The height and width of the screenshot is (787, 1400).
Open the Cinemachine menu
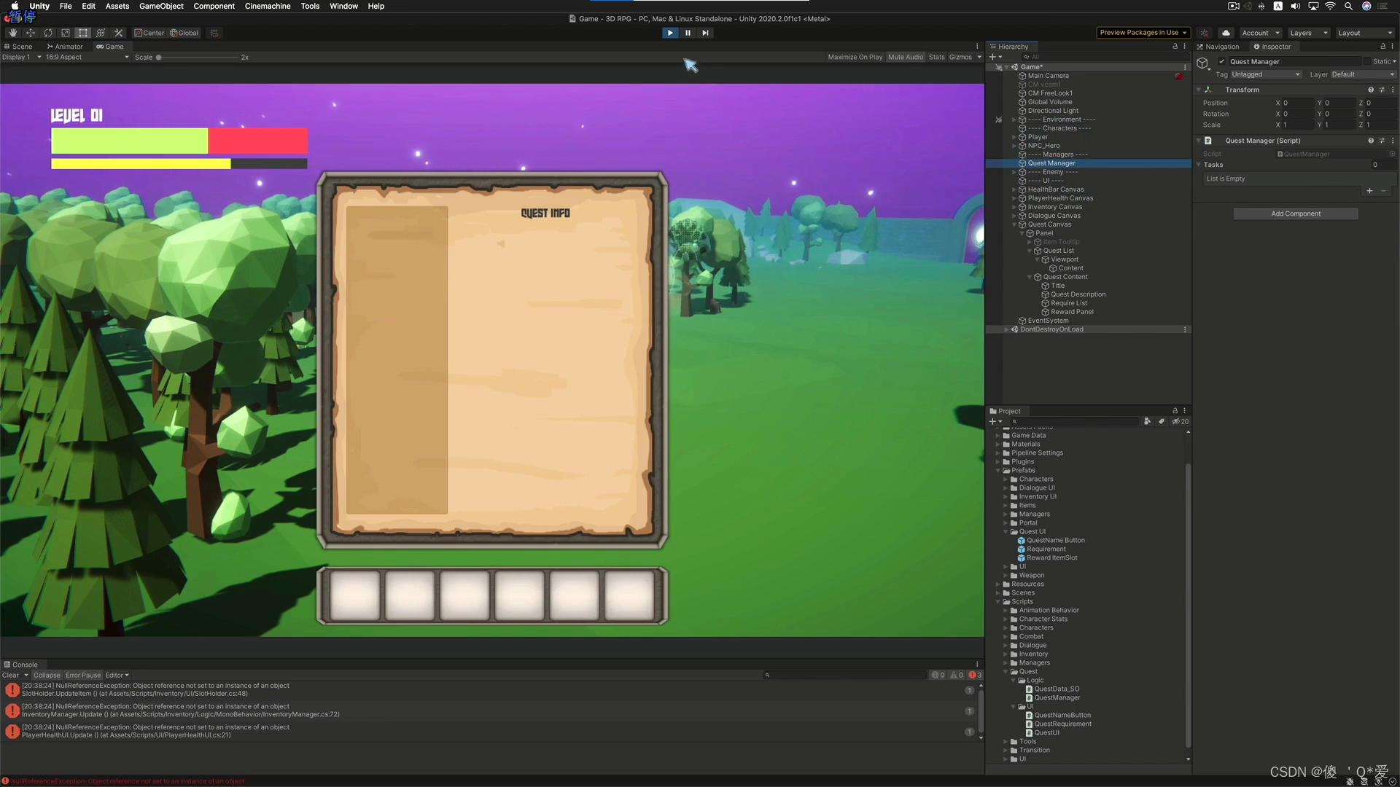click(267, 6)
